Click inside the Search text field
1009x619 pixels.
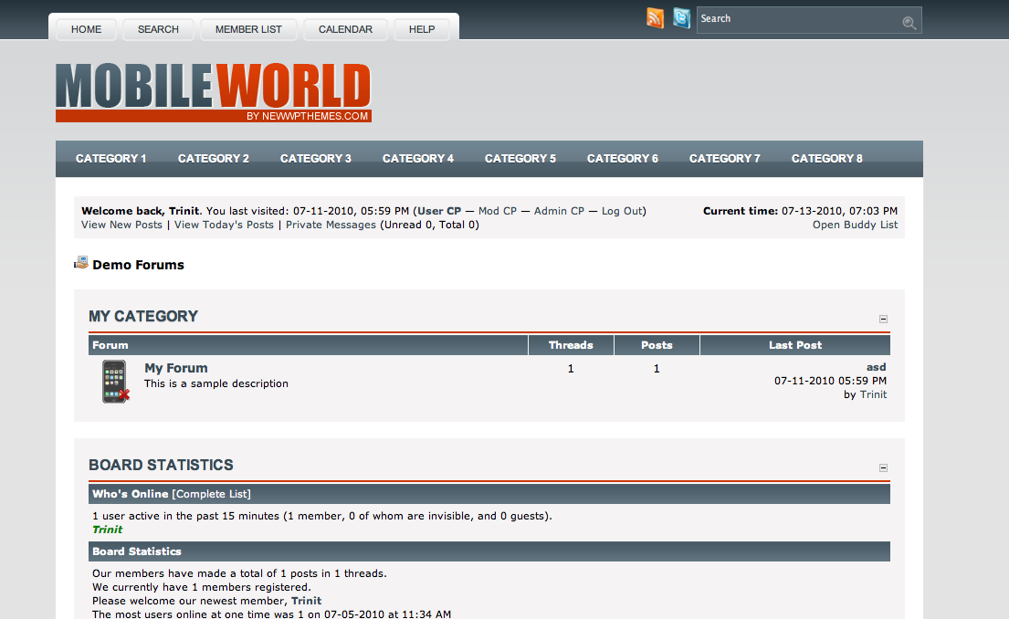[794, 19]
